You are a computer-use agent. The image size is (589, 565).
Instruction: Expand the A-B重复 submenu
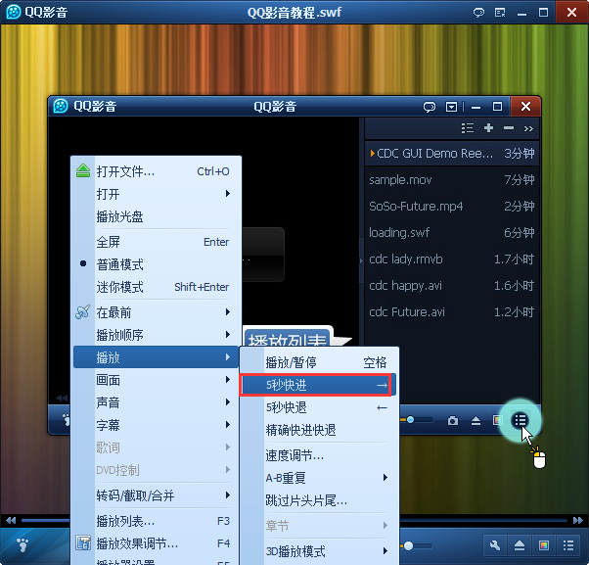319,478
